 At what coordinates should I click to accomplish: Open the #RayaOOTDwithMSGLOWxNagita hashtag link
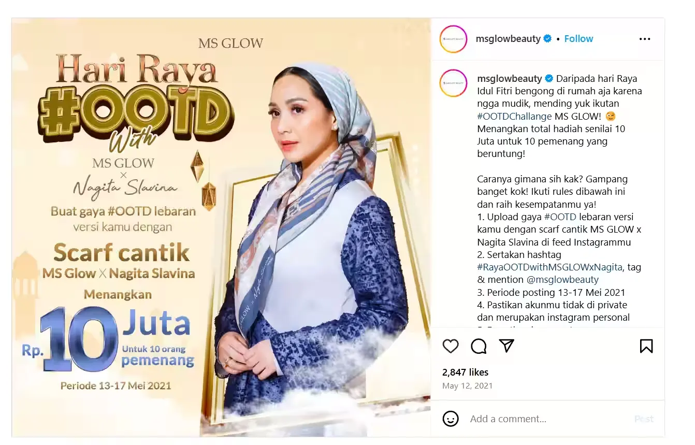pos(549,267)
